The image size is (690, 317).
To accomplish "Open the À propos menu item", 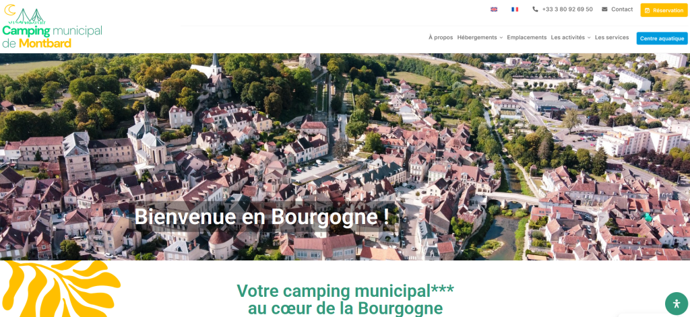I will pyautogui.click(x=441, y=38).
